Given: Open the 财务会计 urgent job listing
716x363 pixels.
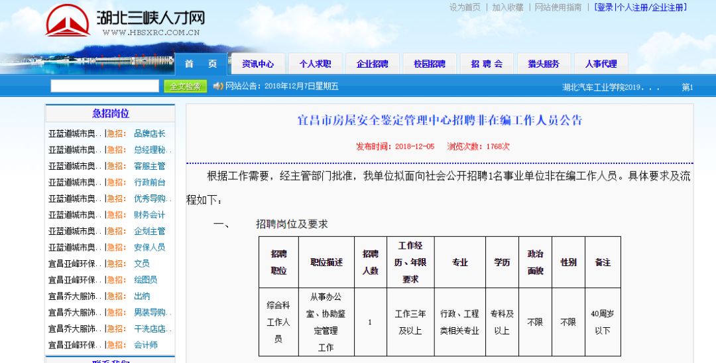Looking at the screenshot, I should [150, 215].
